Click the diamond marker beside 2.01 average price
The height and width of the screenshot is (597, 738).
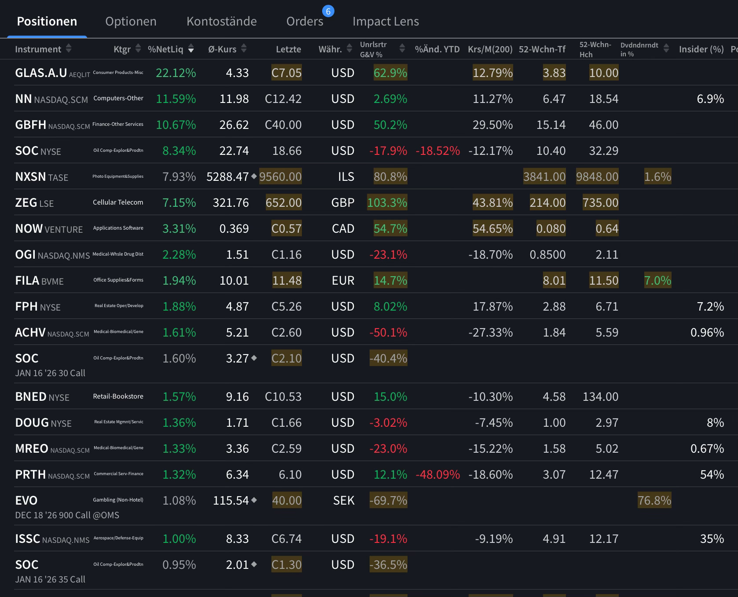point(254,564)
